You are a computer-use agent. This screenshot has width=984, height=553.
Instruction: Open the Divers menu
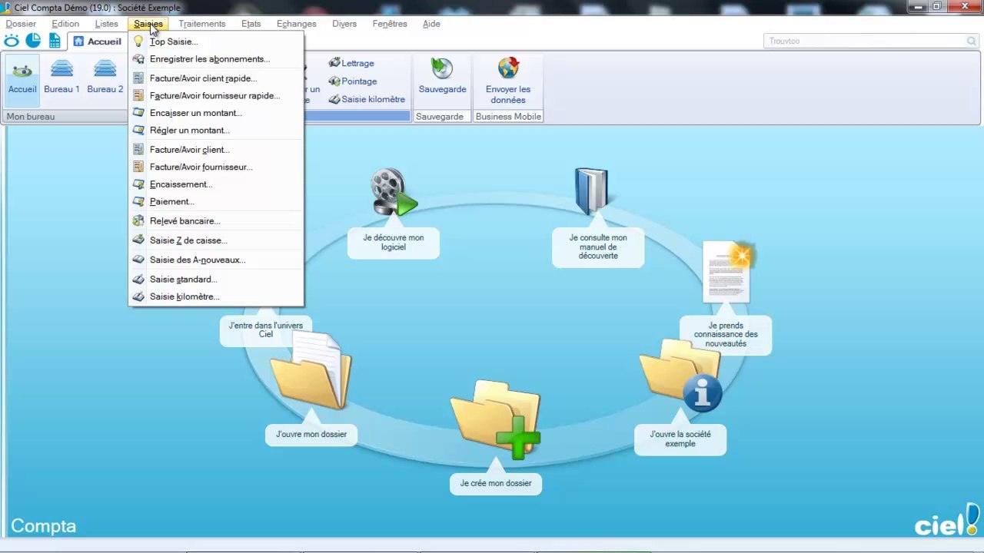(x=344, y=24)
